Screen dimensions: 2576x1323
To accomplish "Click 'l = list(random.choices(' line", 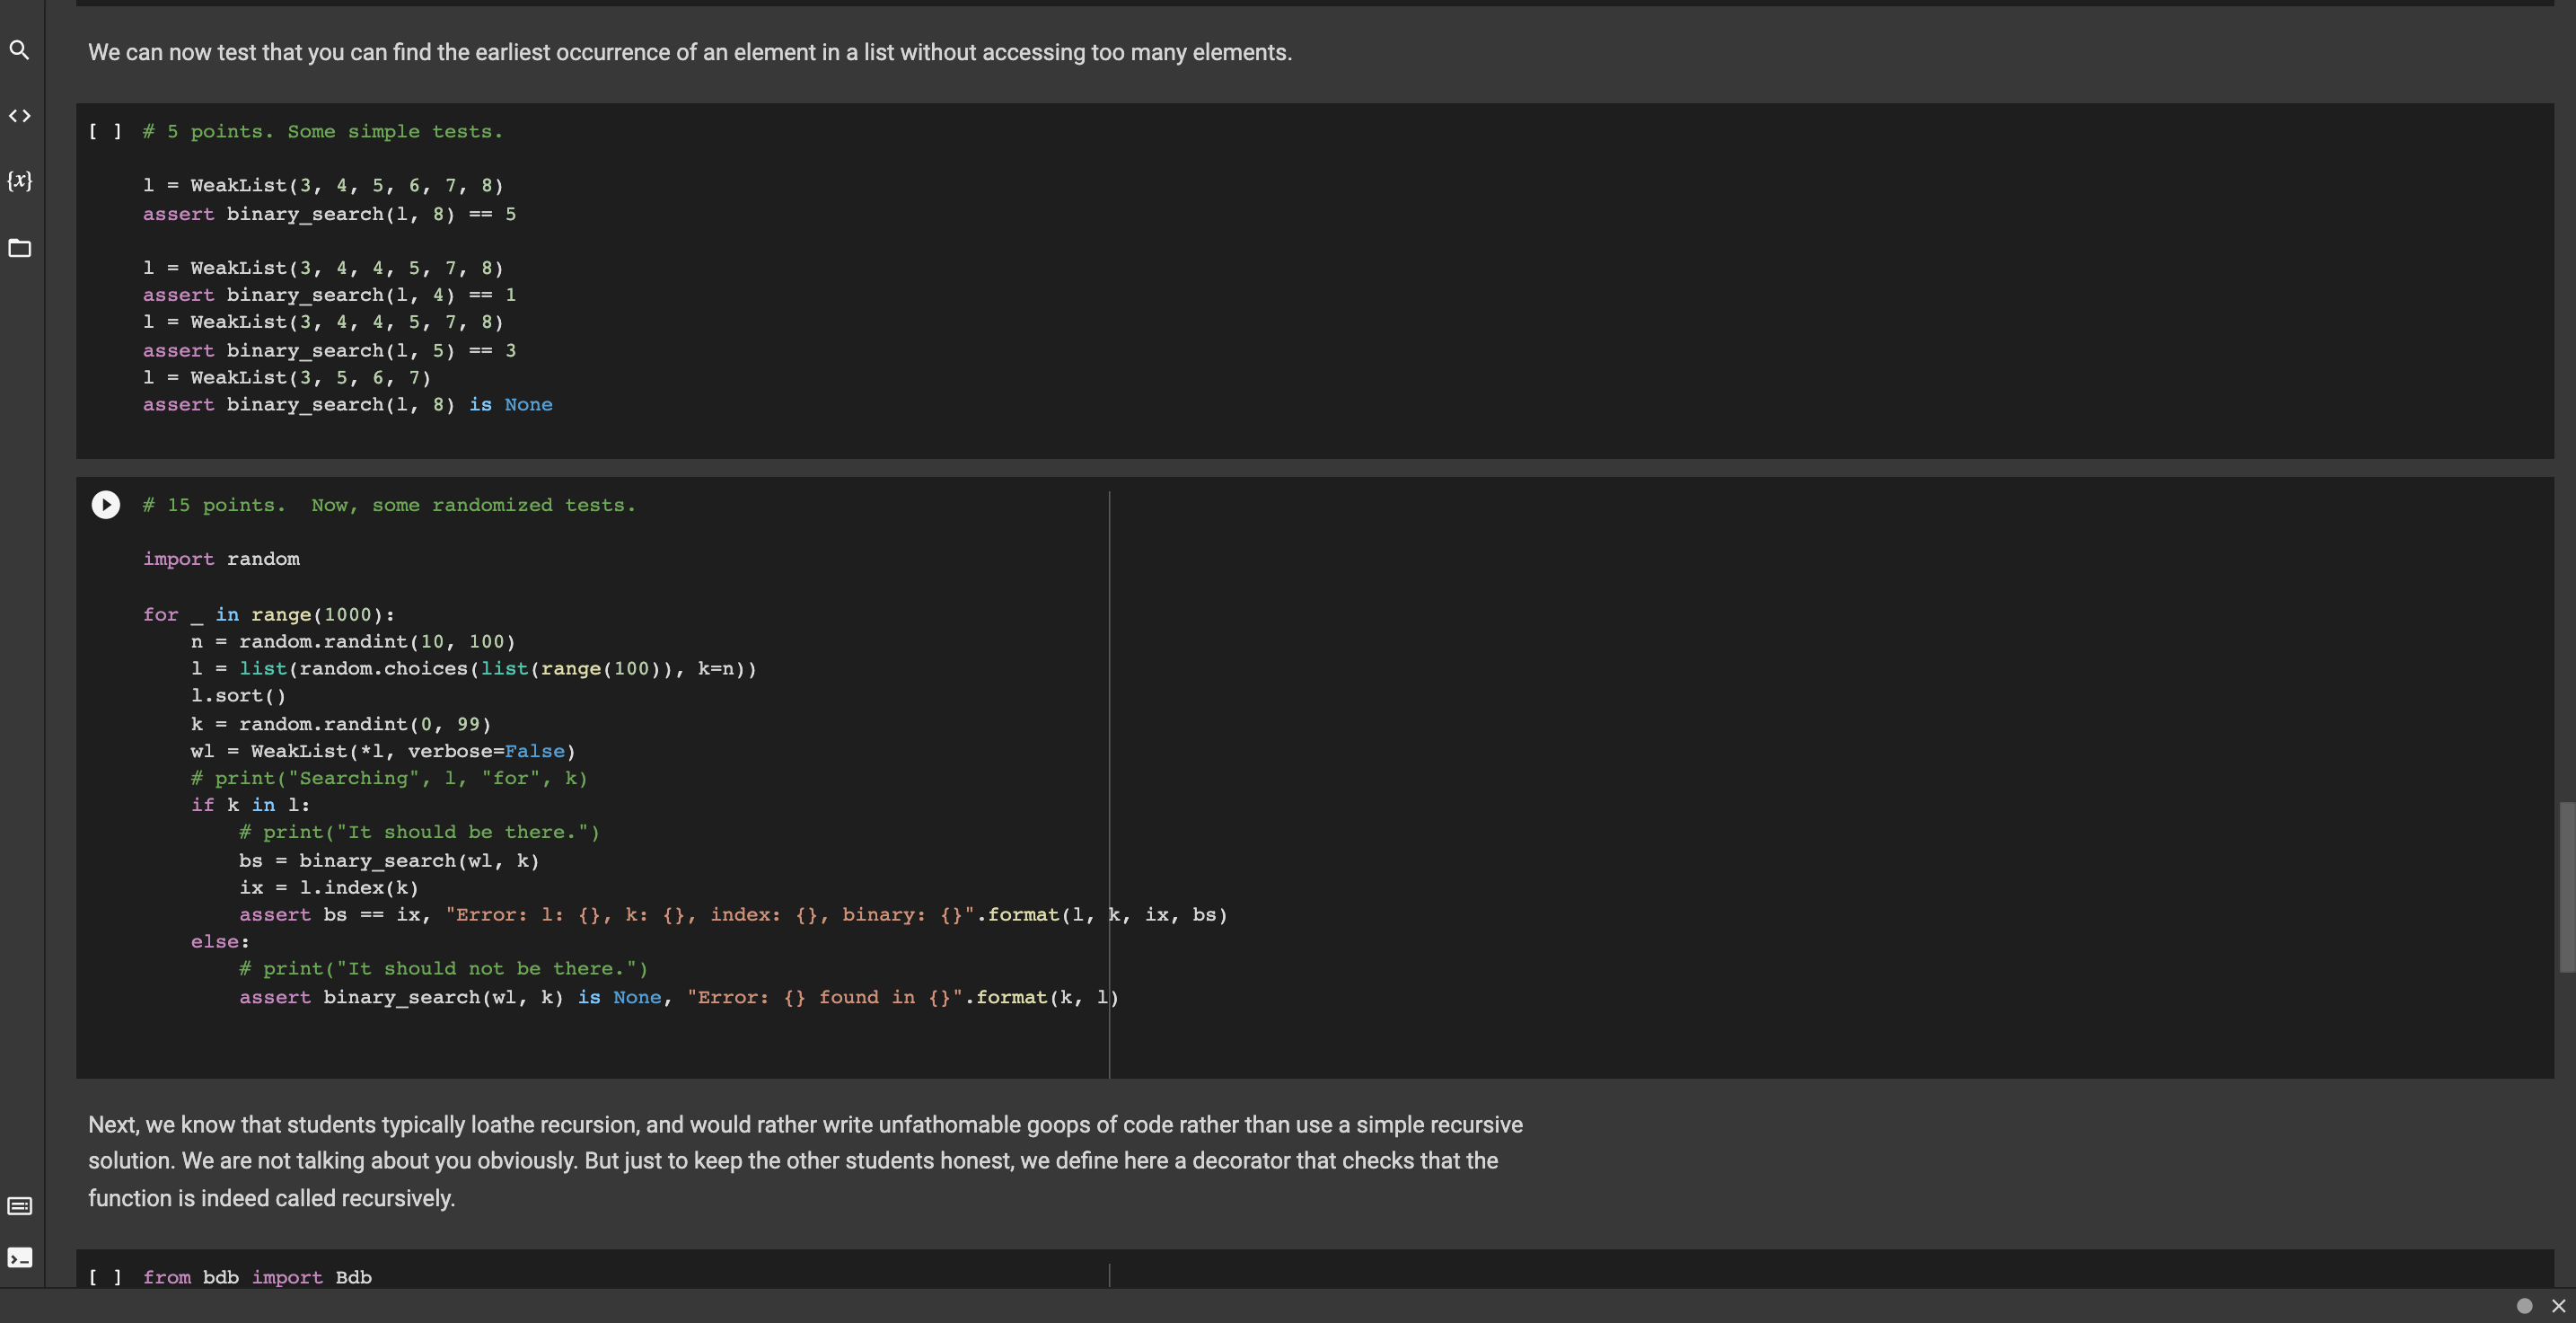I will (x=473, y=669).
